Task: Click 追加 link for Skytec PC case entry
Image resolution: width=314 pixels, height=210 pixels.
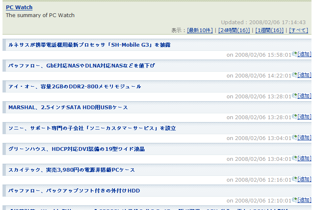Action: [304, 179]
